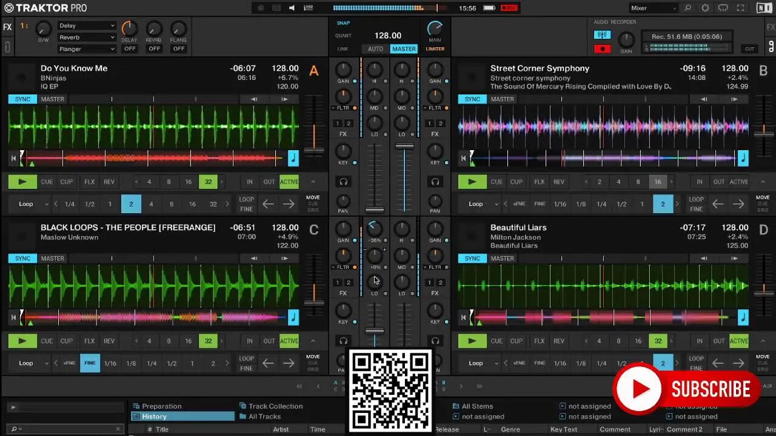The height and width of the screenshot is (436, 776).
Task: Open the Preparation playlist
Action: 157,406
